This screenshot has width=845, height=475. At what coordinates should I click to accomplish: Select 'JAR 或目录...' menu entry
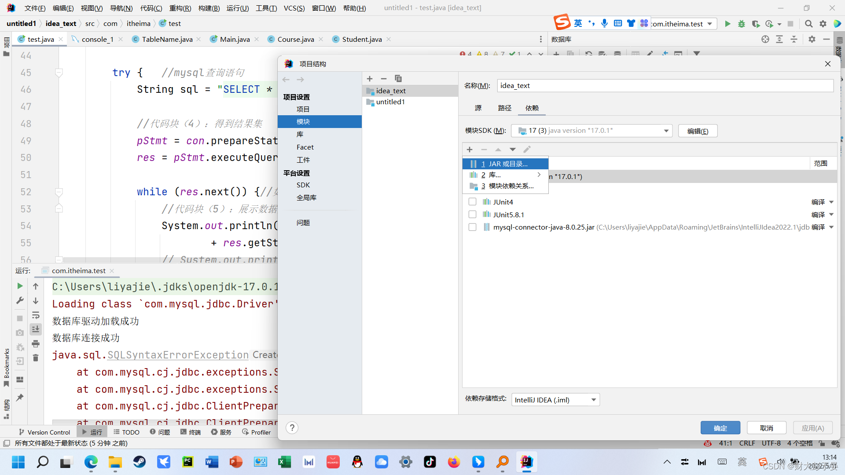[505, 164]
